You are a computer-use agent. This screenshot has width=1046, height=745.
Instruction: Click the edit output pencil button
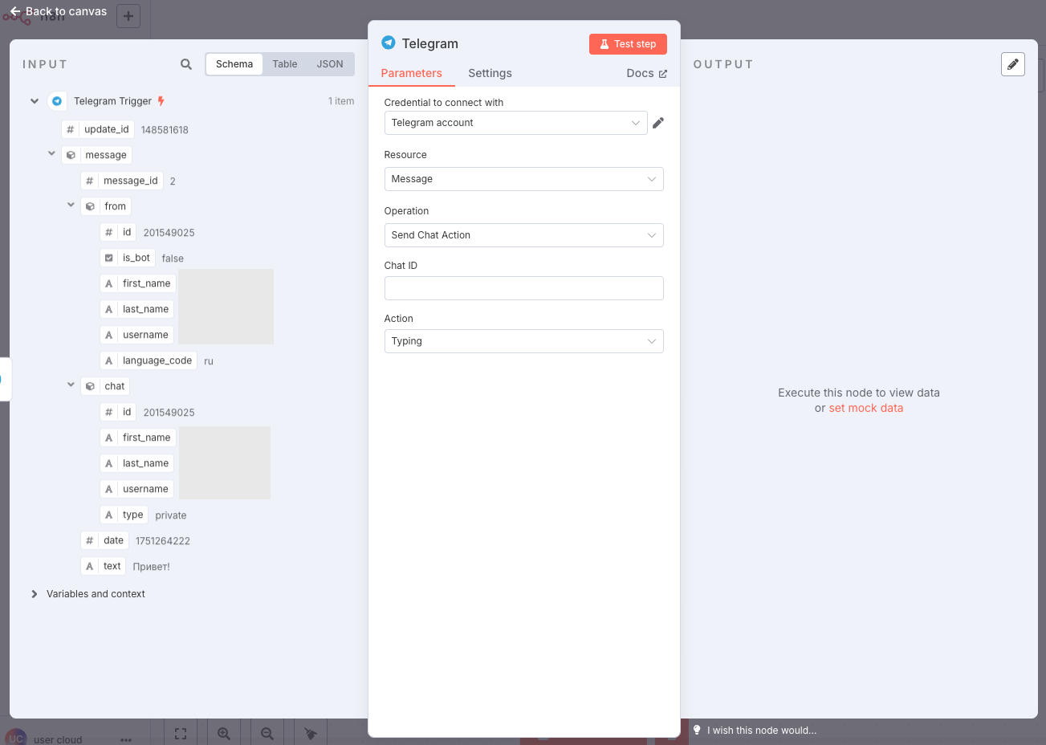1013,64
